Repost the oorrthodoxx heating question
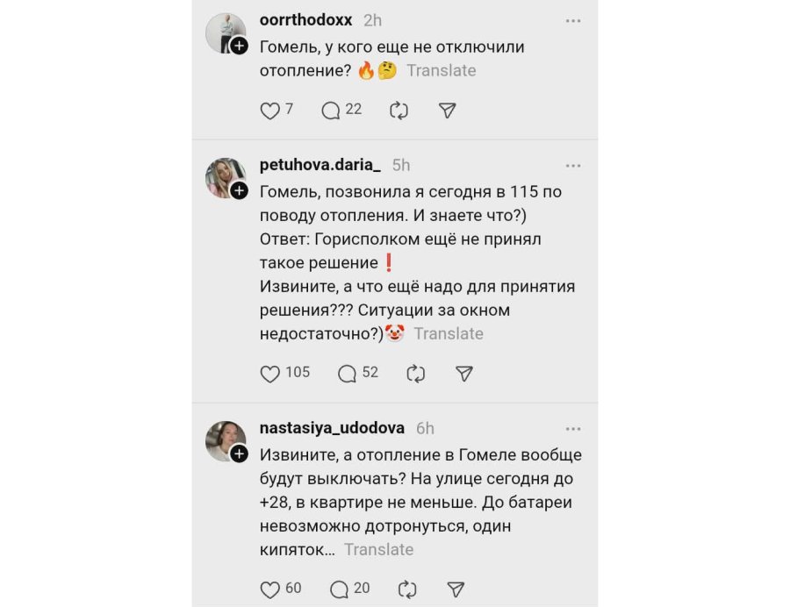The width and height of the screenshot is (790, 607). click(x=399, y=111)
